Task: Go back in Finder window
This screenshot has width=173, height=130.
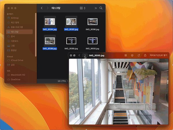Action: click(42, 8)
